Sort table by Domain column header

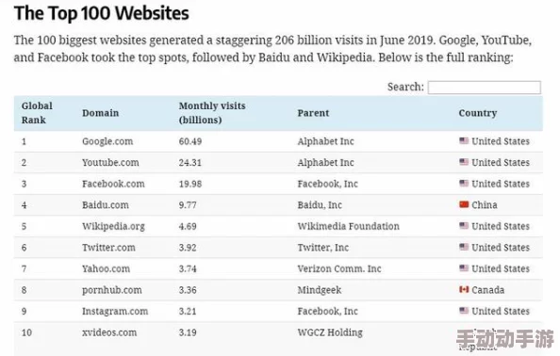pos(100,113)
